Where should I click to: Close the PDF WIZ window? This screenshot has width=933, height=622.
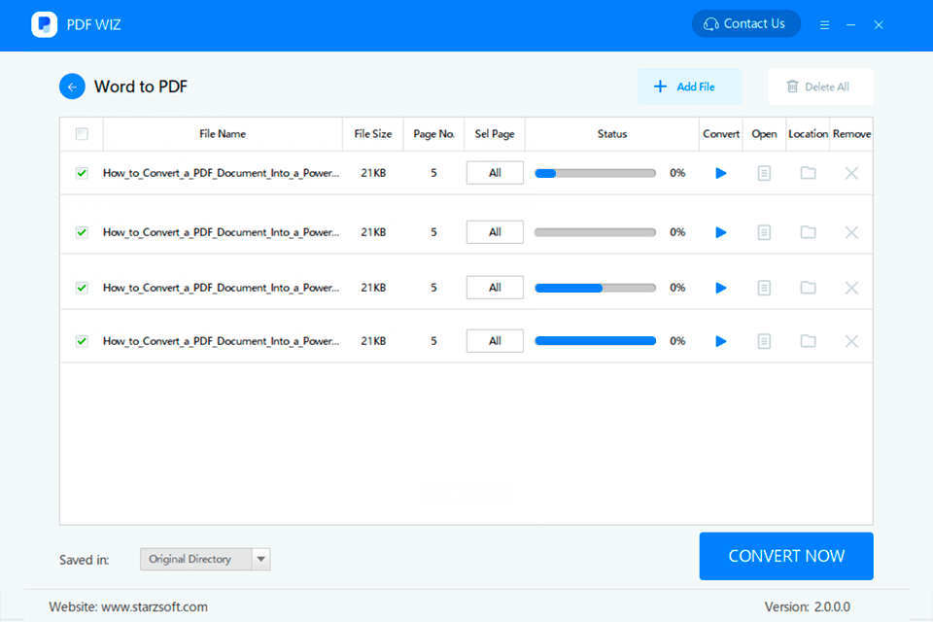879,25
